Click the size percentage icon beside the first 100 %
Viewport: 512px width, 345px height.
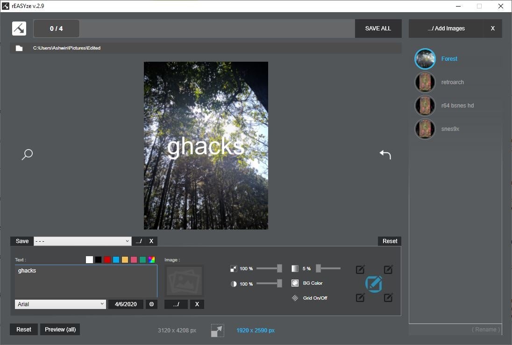point(234,268)
